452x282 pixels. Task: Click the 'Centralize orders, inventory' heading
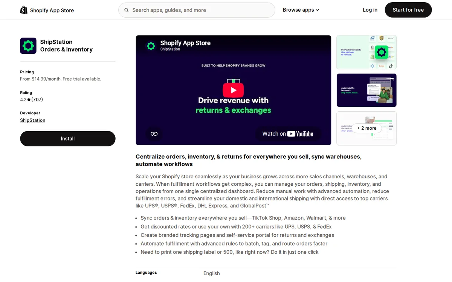249,160
